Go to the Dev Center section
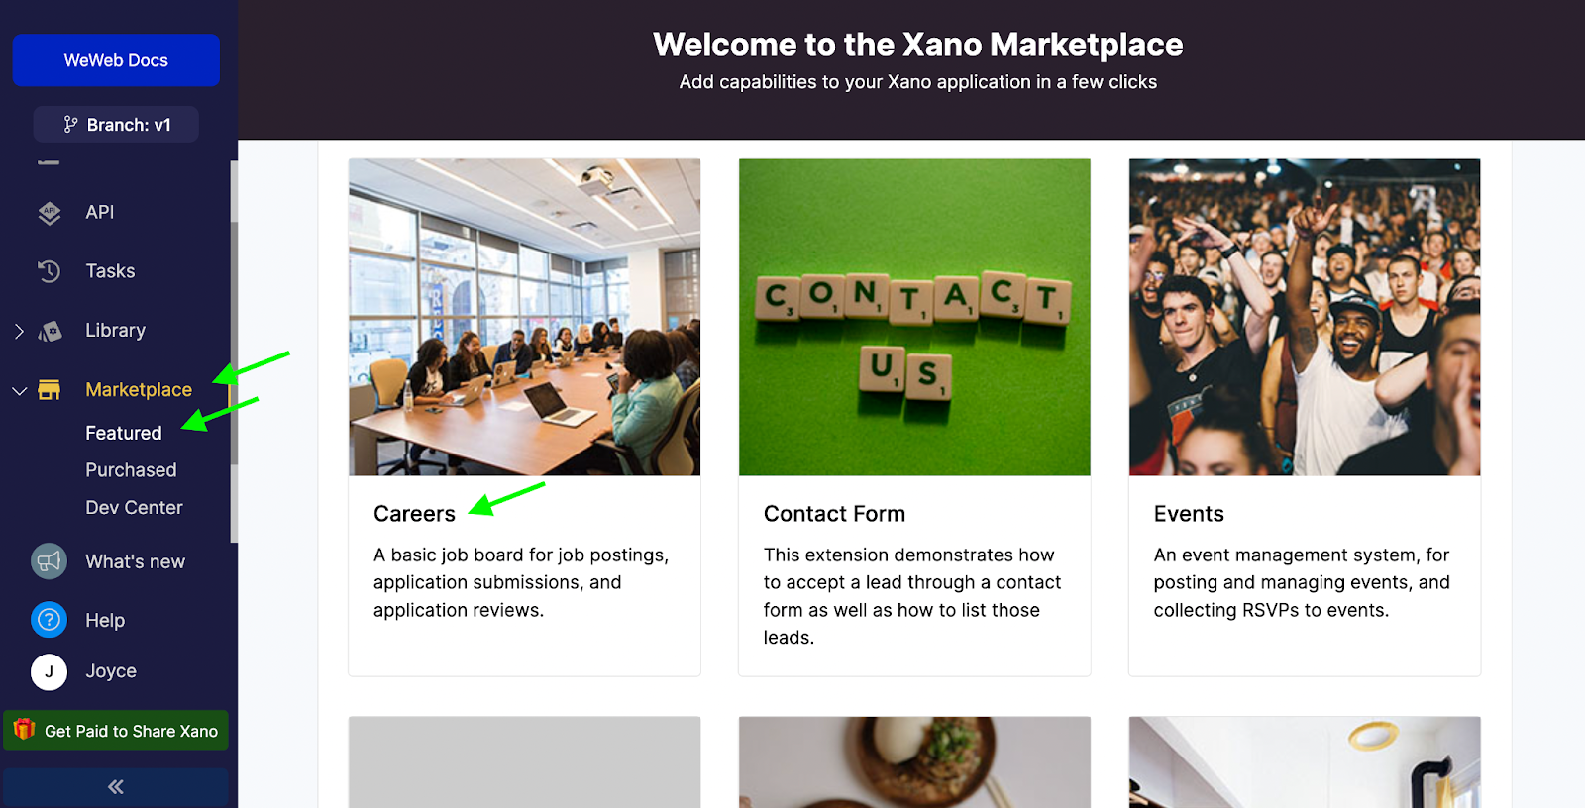Viewport: 1585px width, 808px height. click(x=134, y=507)
